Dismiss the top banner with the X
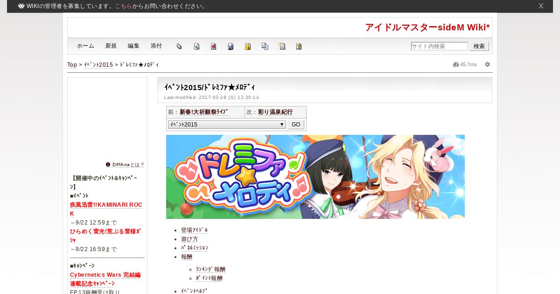This screenshot has height=294, width=560. point(541,6)
